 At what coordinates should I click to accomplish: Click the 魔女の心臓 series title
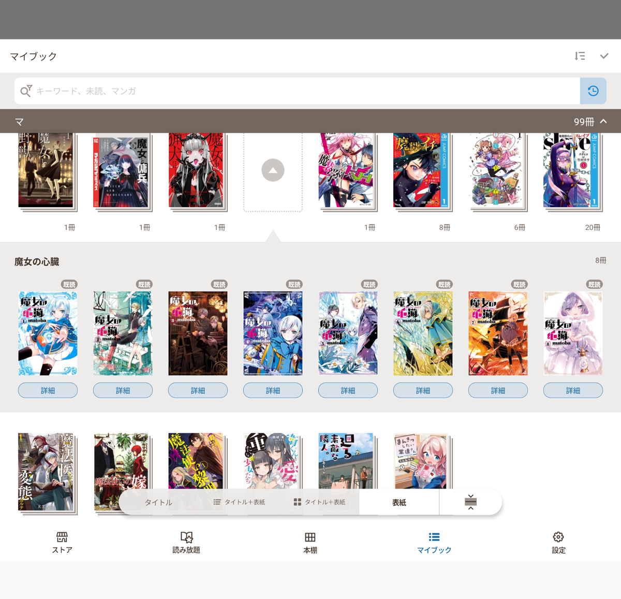point(37,261)
